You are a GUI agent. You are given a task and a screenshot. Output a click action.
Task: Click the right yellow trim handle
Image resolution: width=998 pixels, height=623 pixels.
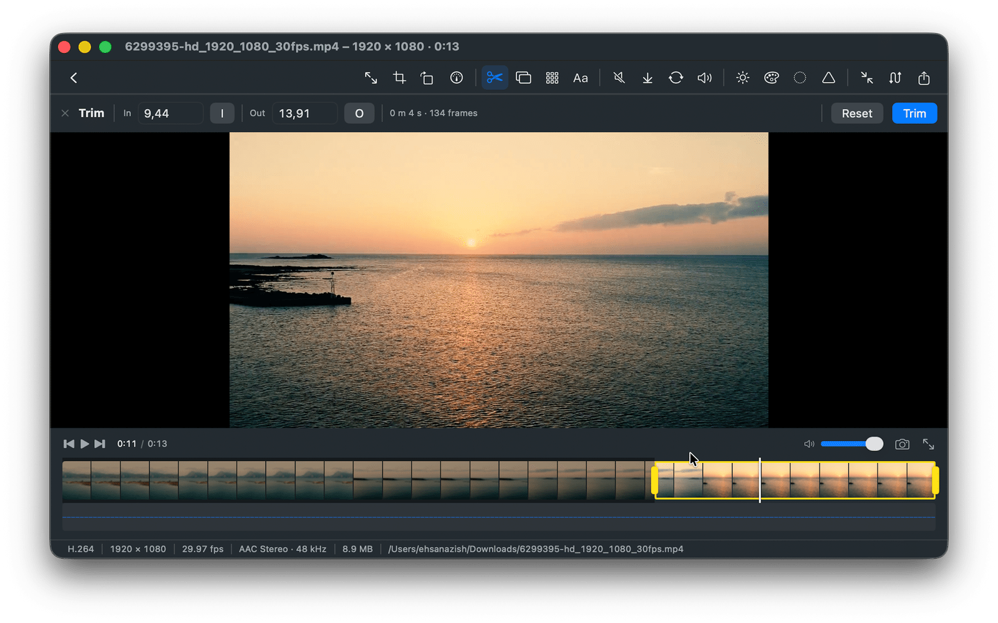935,480
